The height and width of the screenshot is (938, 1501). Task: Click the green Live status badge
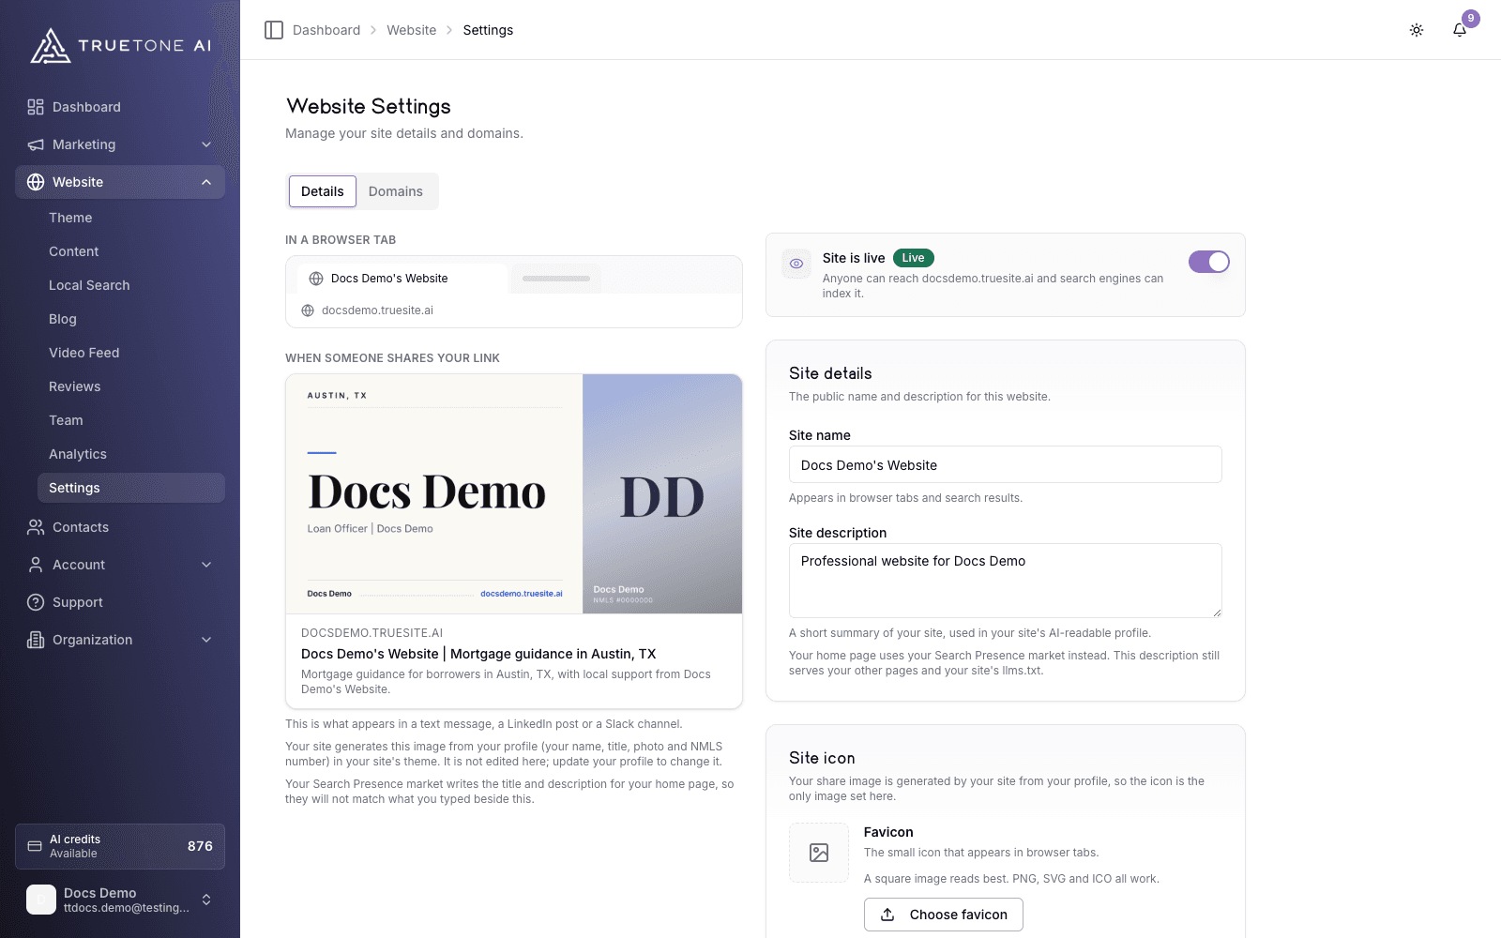[x=913, y=258]
